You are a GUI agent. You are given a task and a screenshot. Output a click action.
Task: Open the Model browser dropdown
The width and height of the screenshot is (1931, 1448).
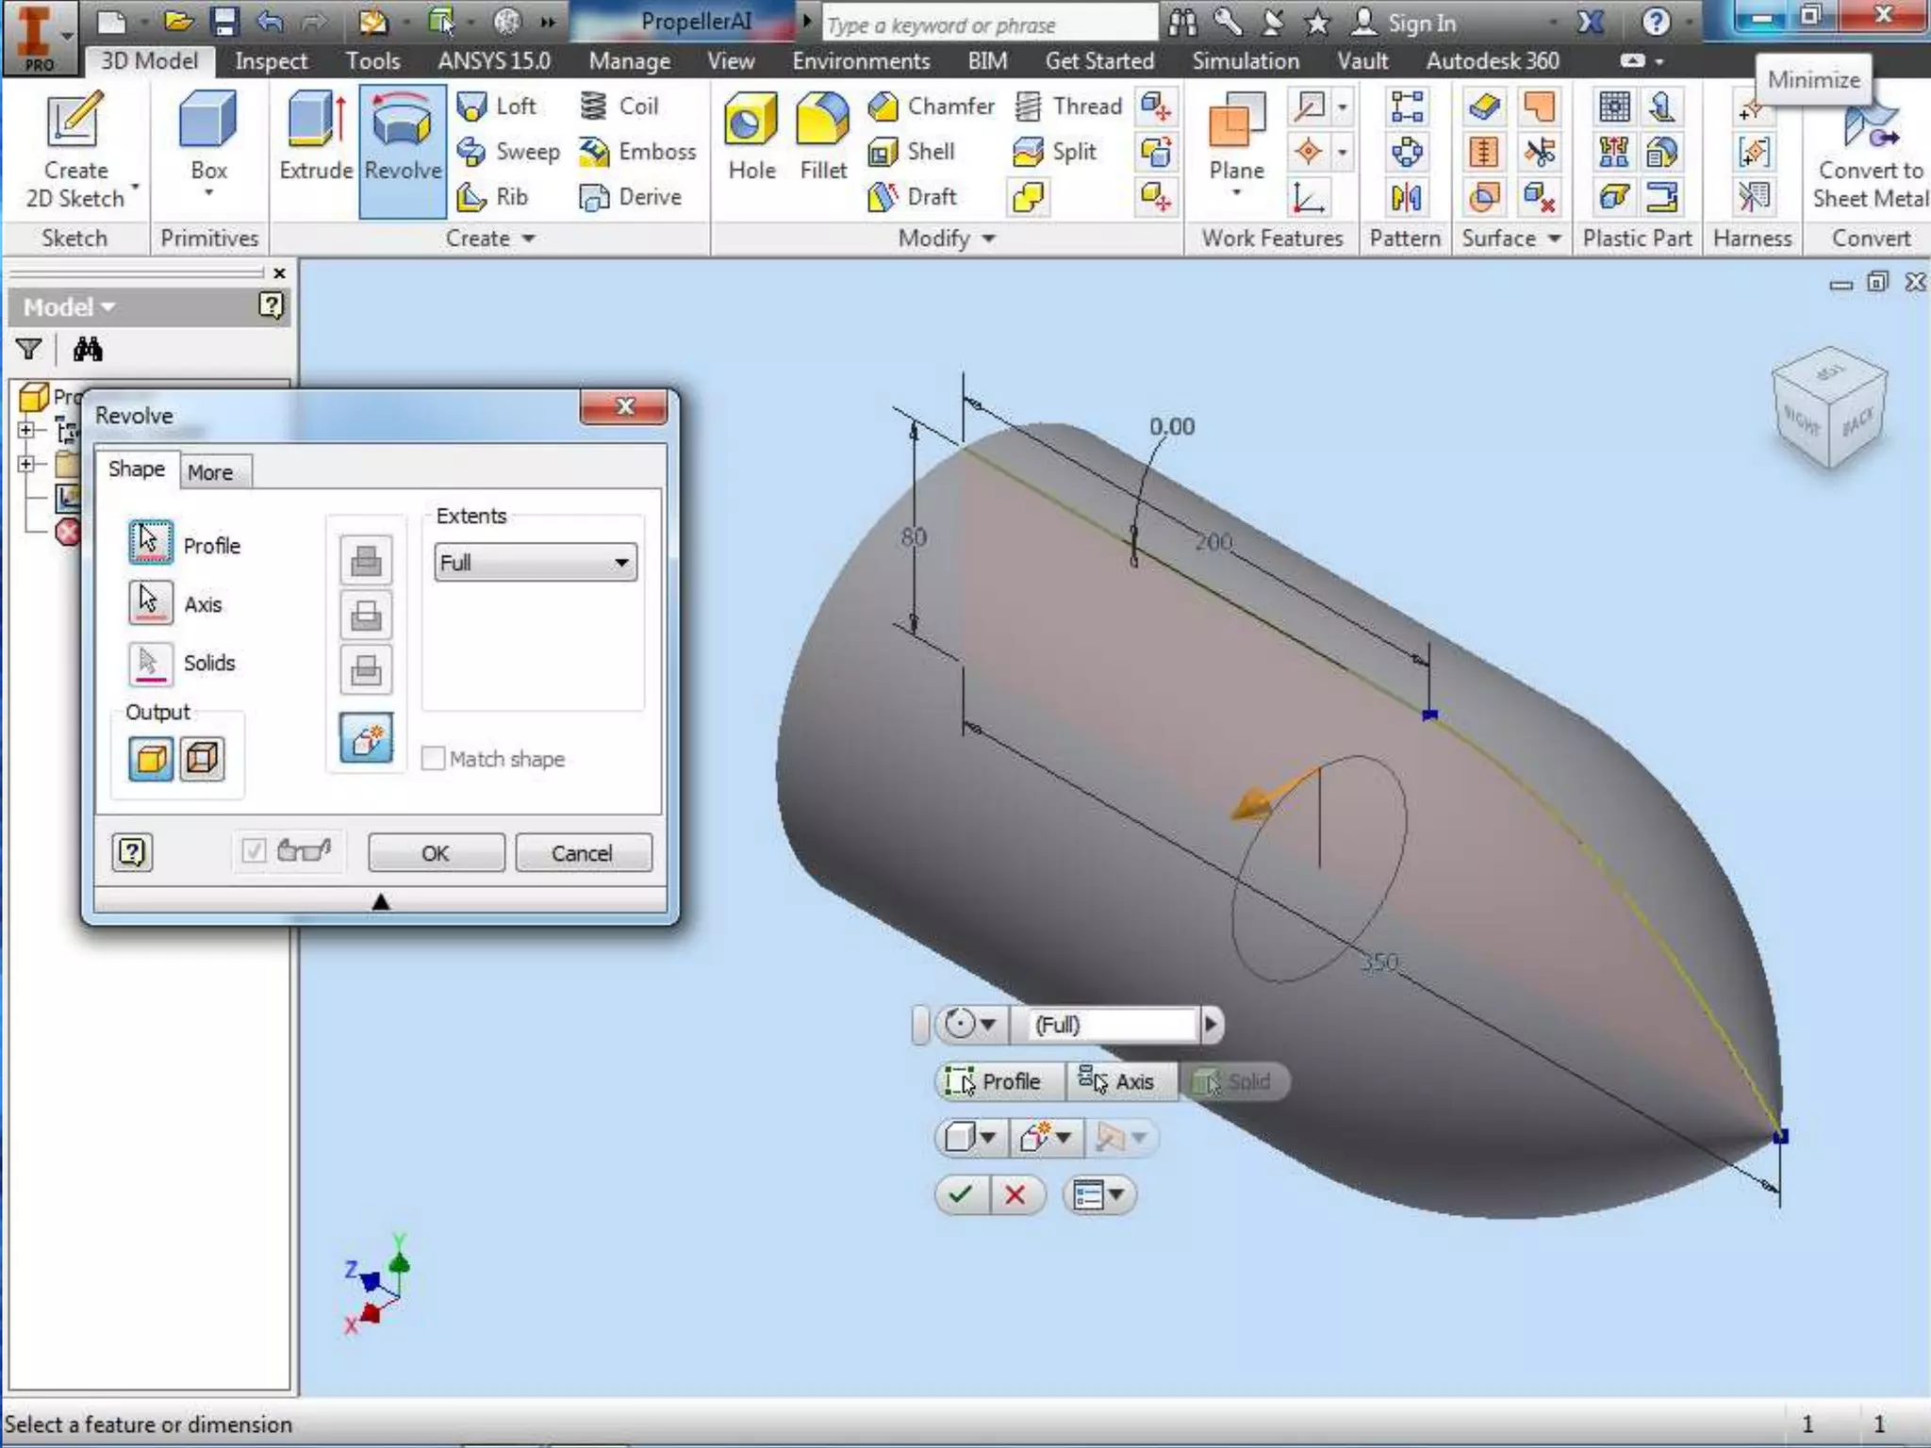point(69,307)
